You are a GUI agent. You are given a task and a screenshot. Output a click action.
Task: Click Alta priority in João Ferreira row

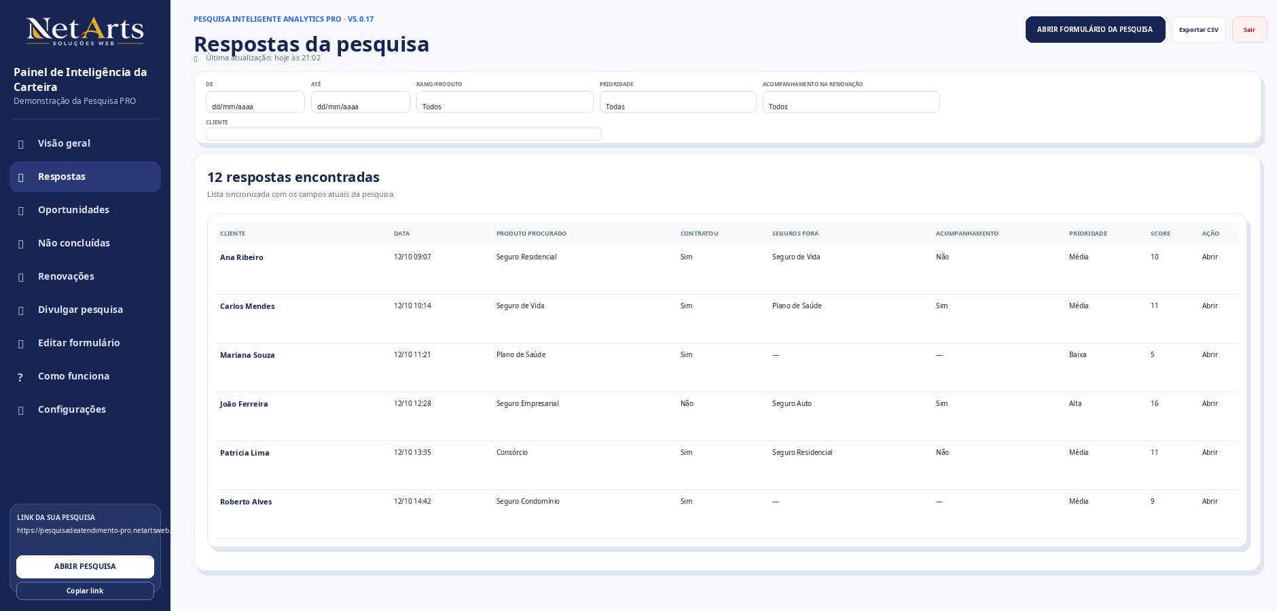click(x=1075, y=403)
